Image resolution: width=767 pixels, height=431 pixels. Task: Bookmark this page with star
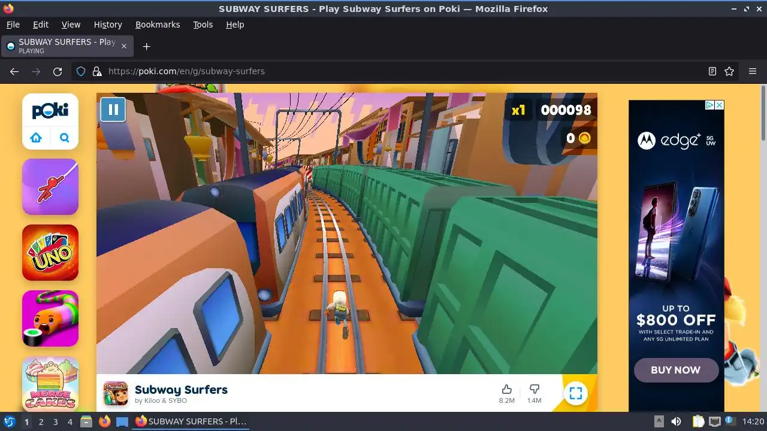729,71
